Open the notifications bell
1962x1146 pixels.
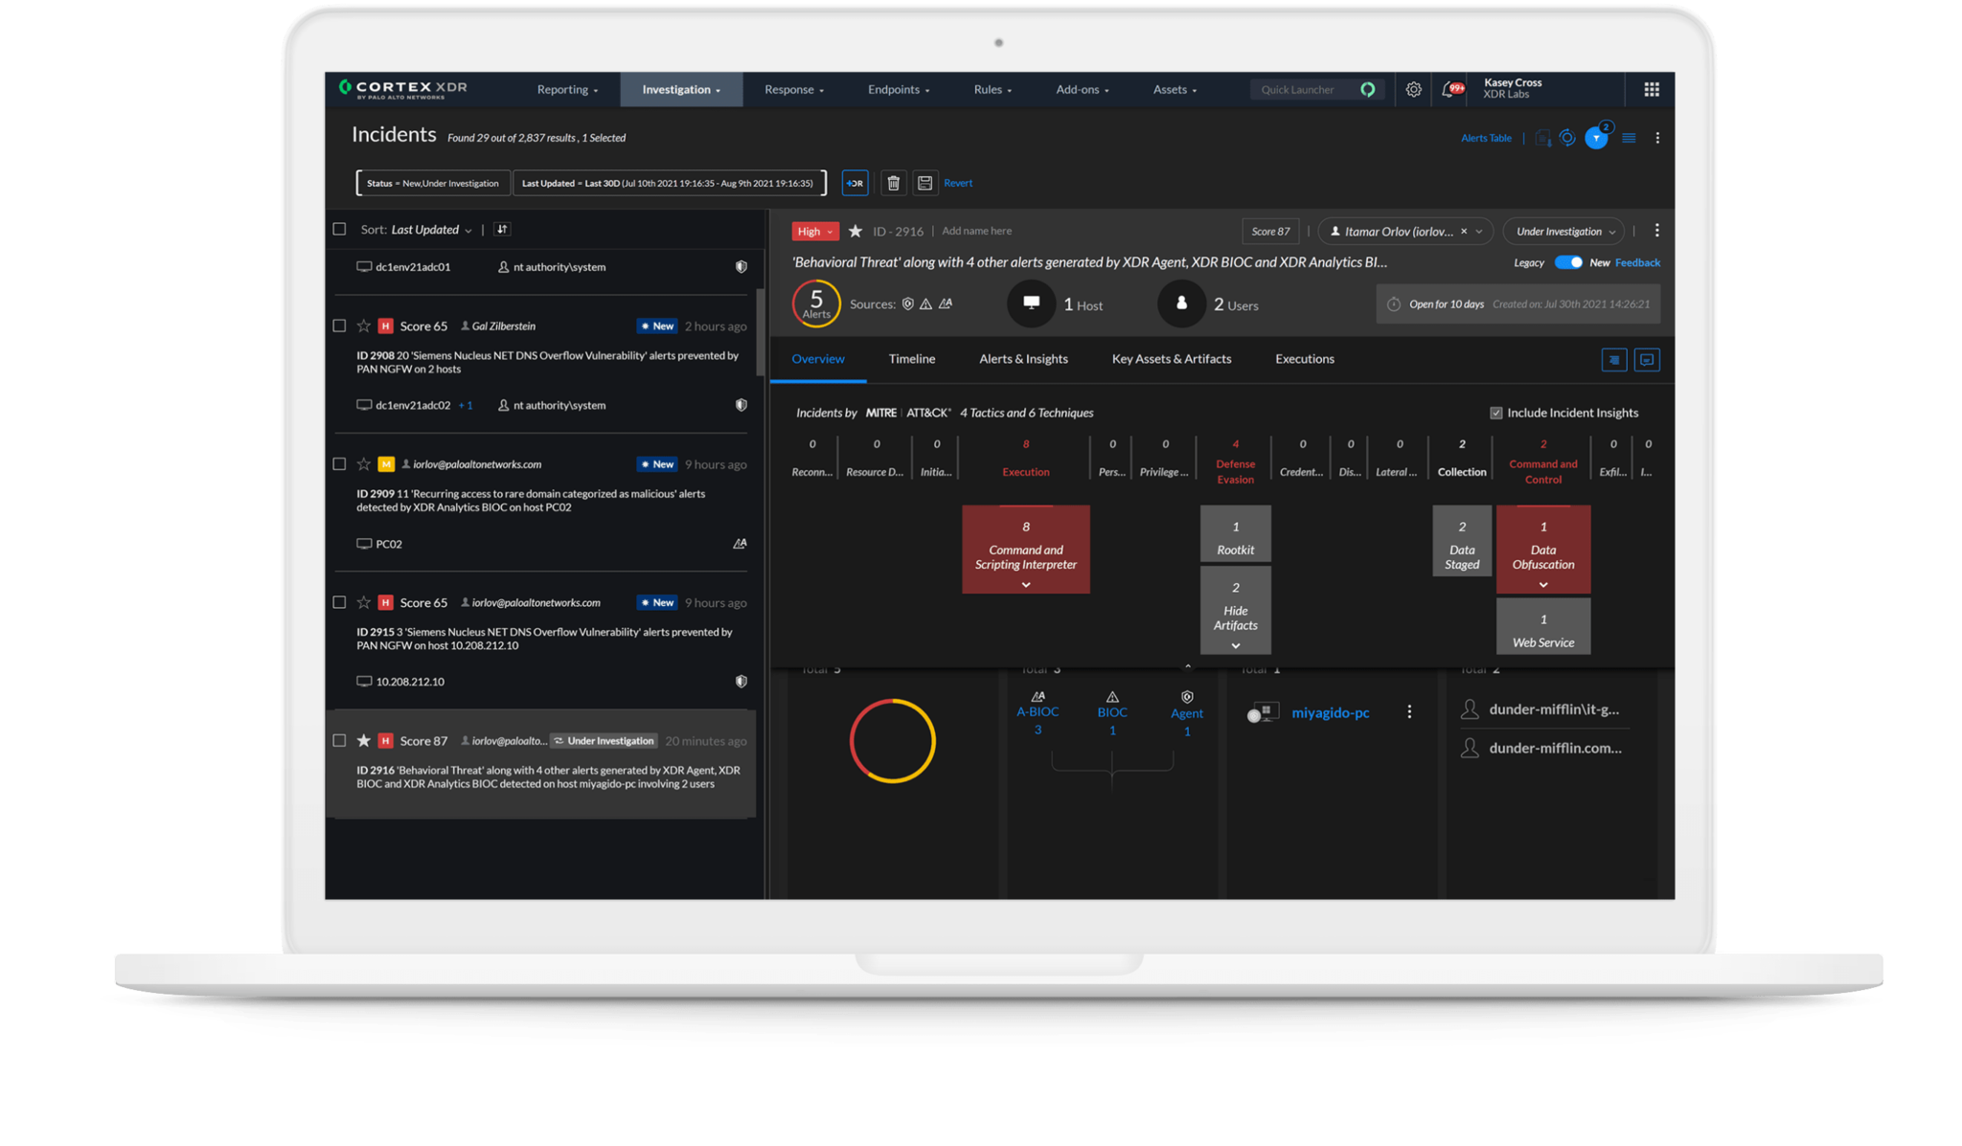coord(1449,90)
